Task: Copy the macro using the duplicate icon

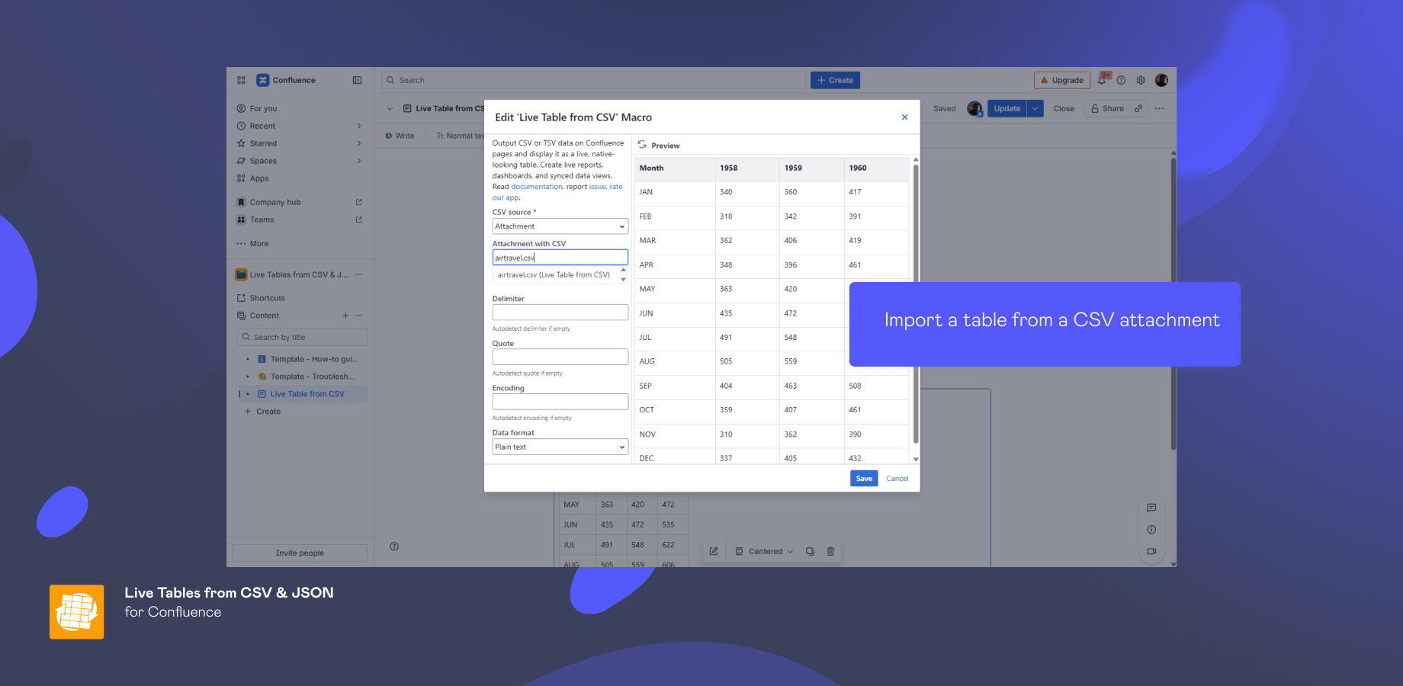Action: coord(810,551)
